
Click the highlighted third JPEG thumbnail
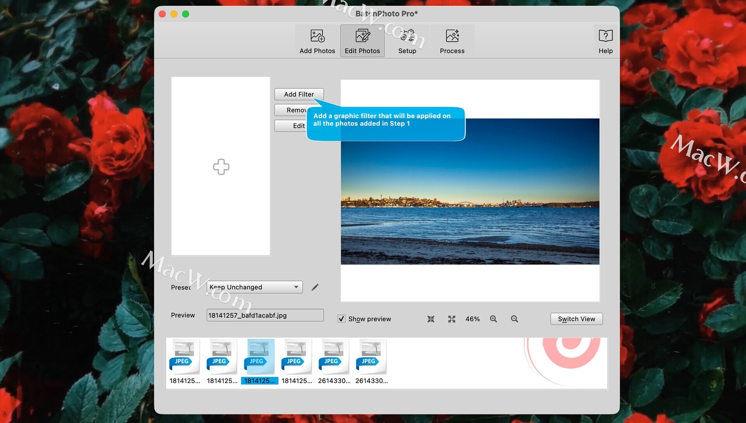[259, 356]
